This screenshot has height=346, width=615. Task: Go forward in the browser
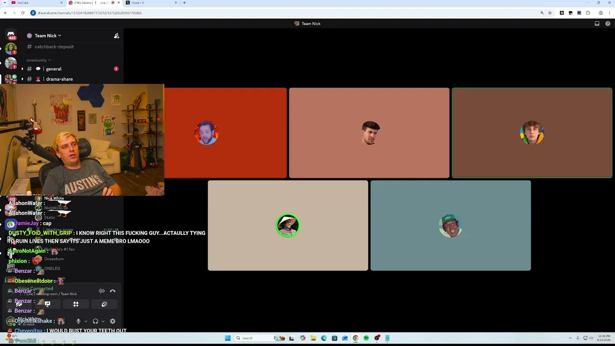tap(14, 13)
